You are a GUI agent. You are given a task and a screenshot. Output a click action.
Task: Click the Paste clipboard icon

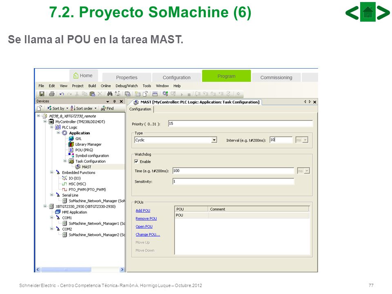92,94
